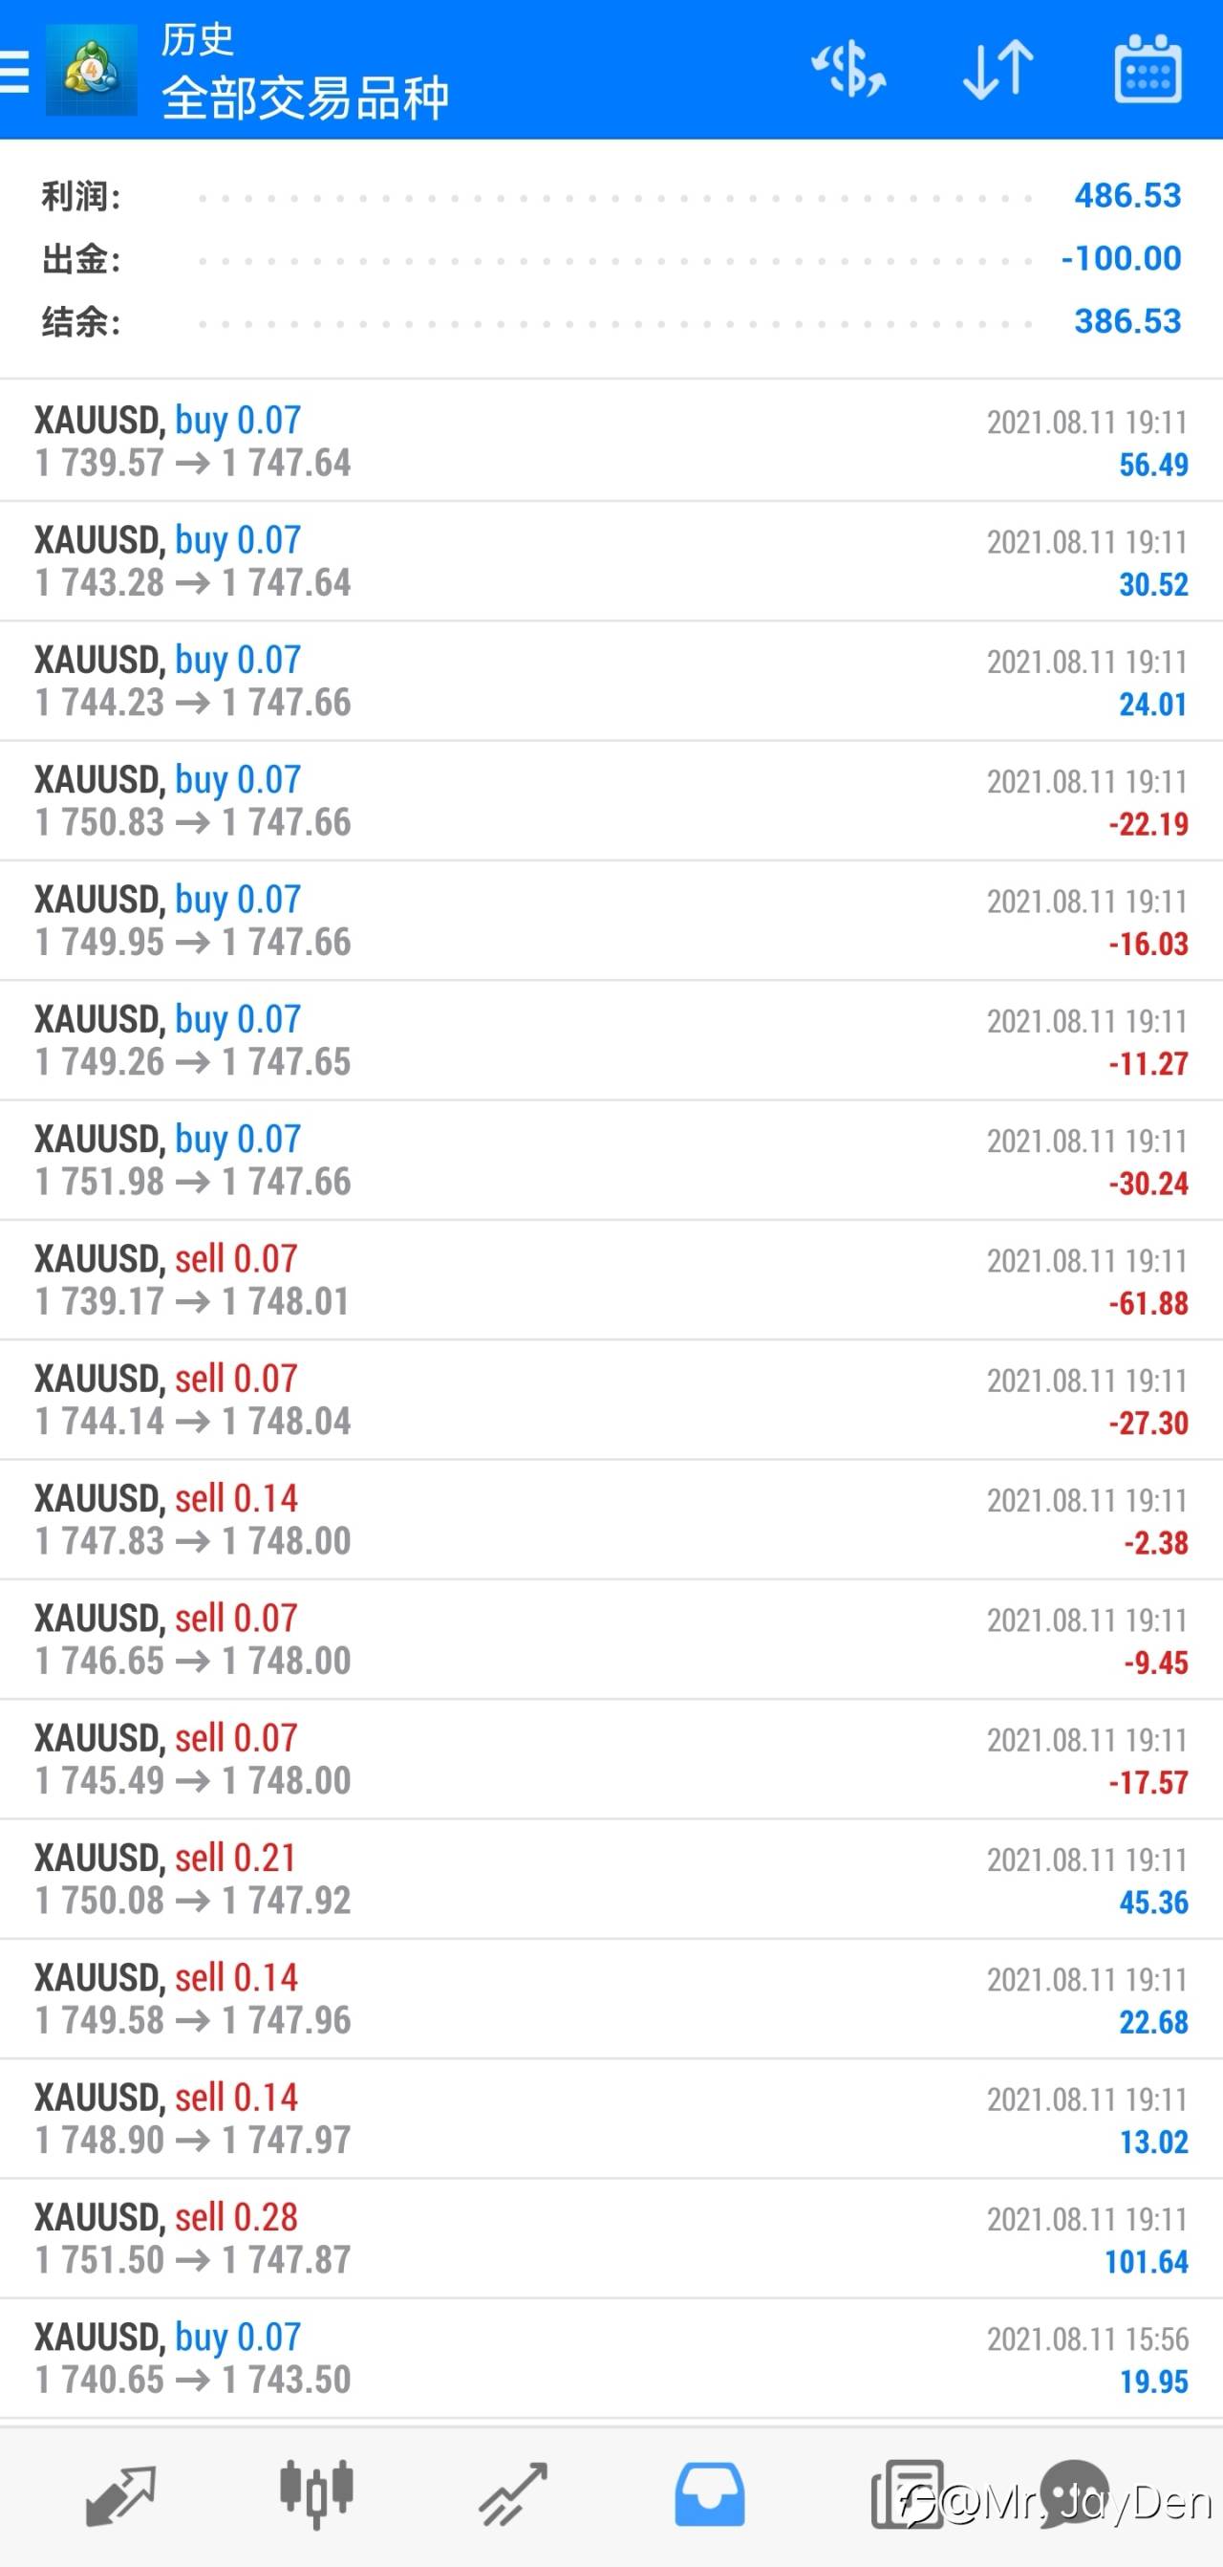Tap the MetaTrader 4 app logo
Viewport: 1223px width, 2567px height.
coord(91,70)
